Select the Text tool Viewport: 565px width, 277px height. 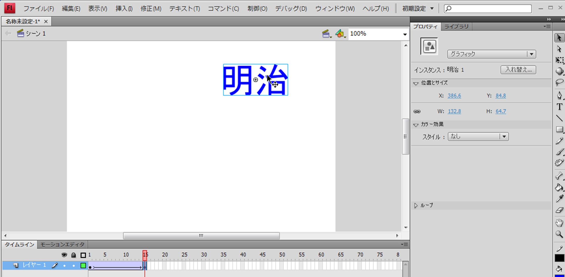pos(559,107)
